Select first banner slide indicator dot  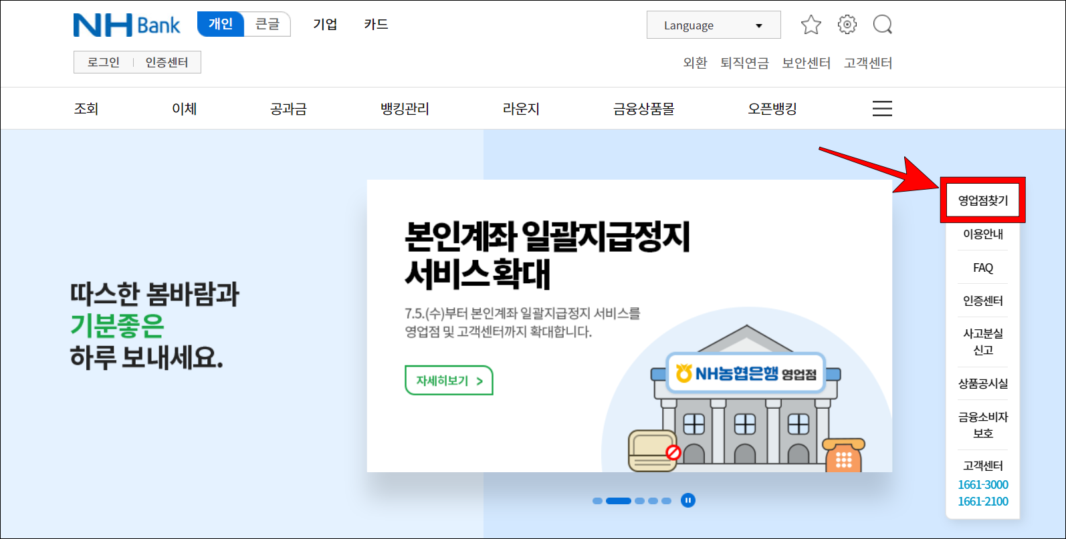pos(597,501)
